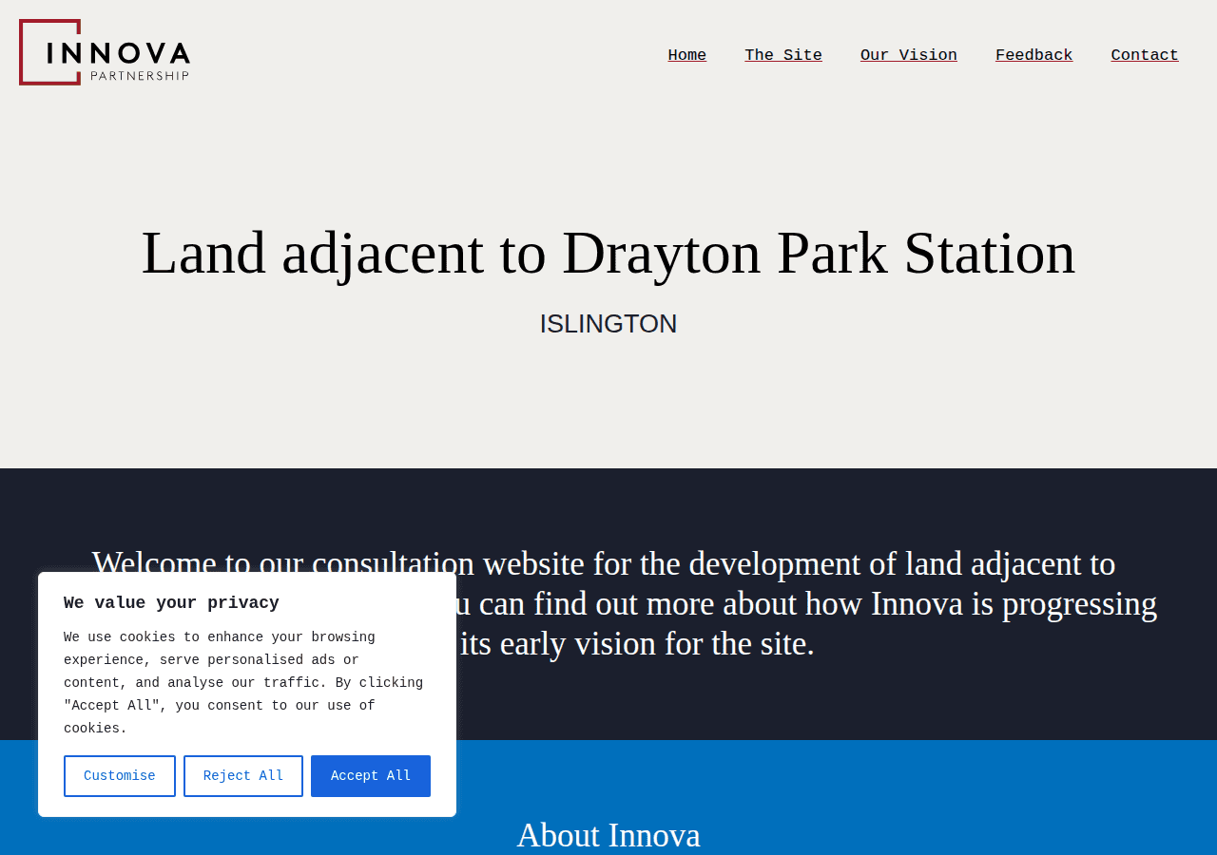Click the welcome consultation paragraph text
This screenshot has height=855, width=1217.
pos(625,603)
